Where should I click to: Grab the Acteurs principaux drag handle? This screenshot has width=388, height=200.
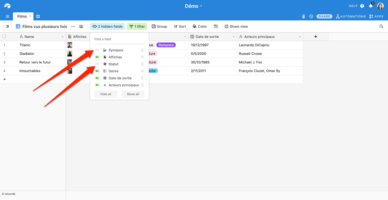(142, 85)
